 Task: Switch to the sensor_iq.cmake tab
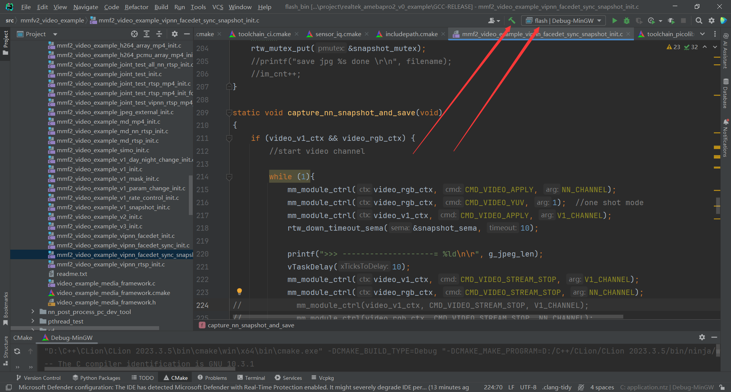[x=338, y=34]
